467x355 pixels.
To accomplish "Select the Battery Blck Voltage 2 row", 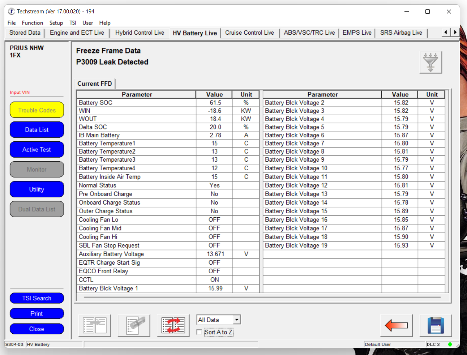I will pos(354,103).
